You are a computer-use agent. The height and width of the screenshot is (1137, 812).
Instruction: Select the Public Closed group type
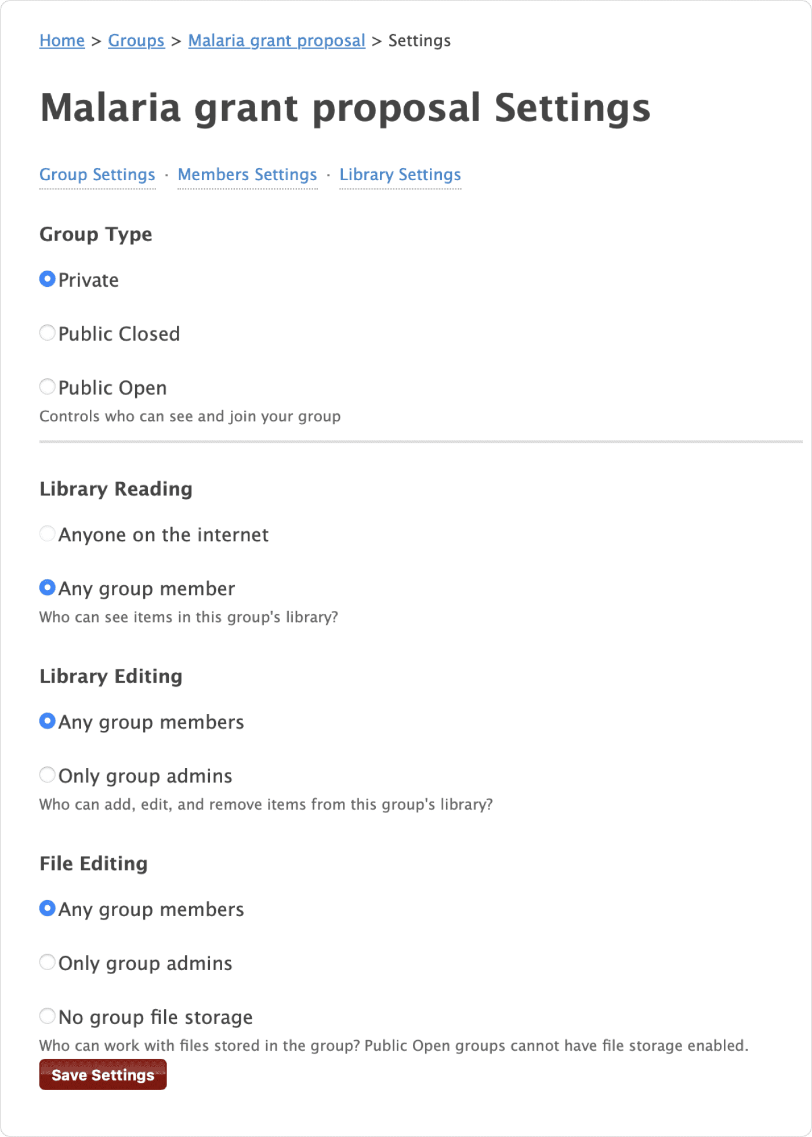point(47,333)
